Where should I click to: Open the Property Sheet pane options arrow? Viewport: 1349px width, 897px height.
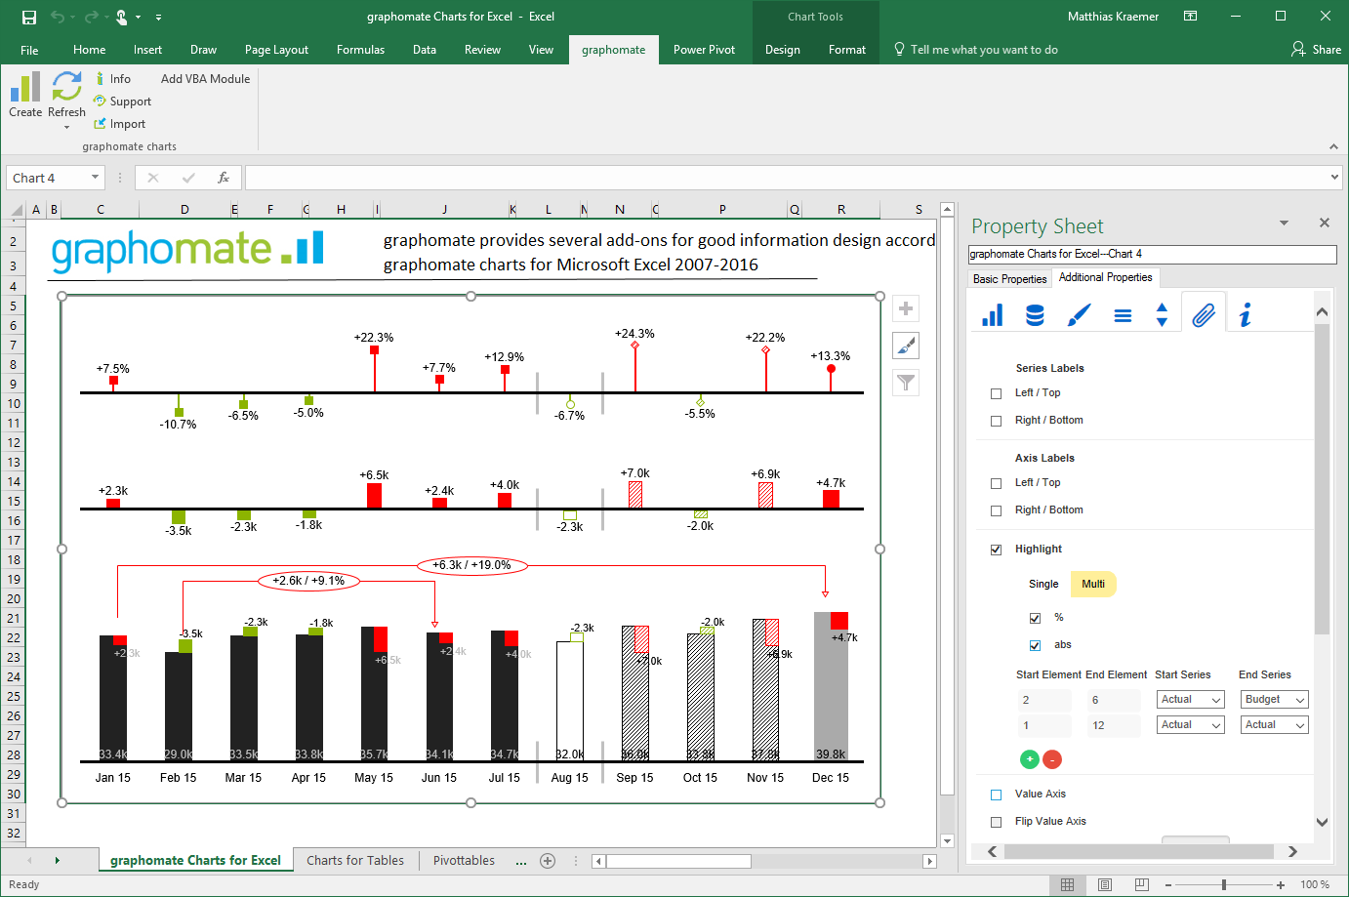point(1284,224)
